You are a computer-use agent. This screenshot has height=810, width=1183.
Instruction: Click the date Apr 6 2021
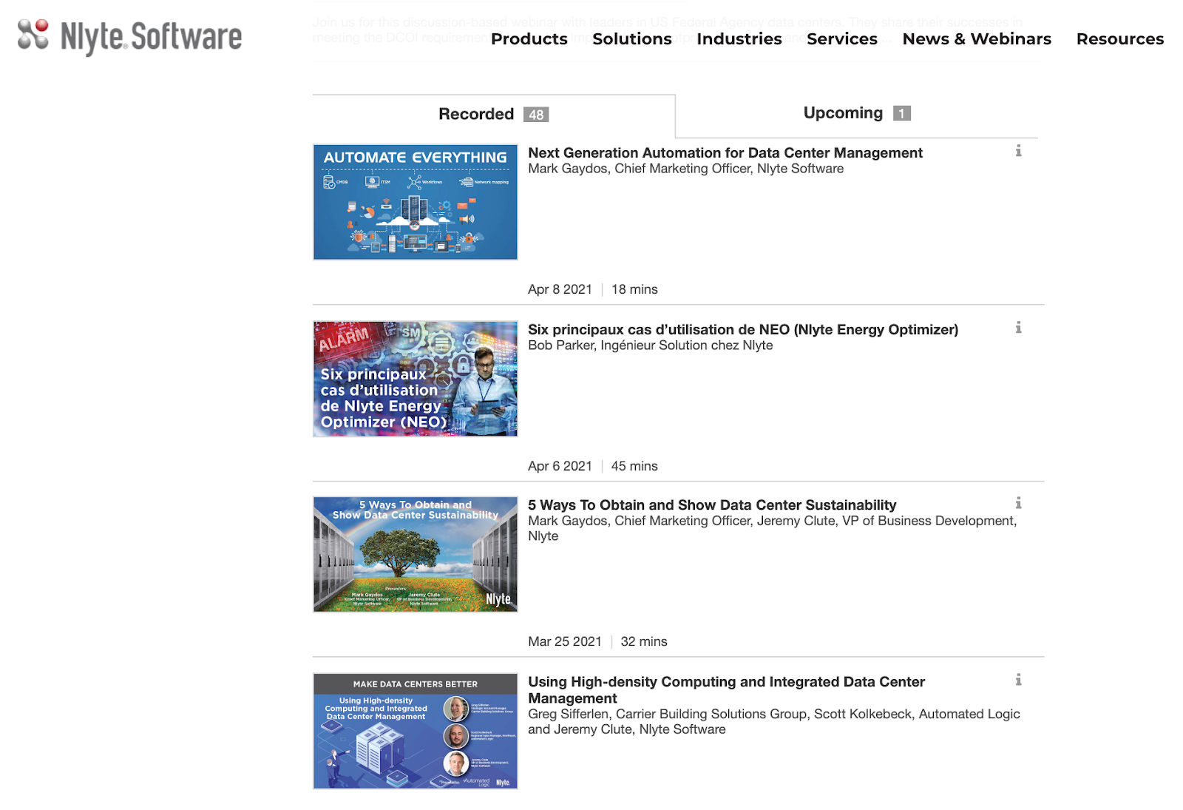tap(560, 466)
